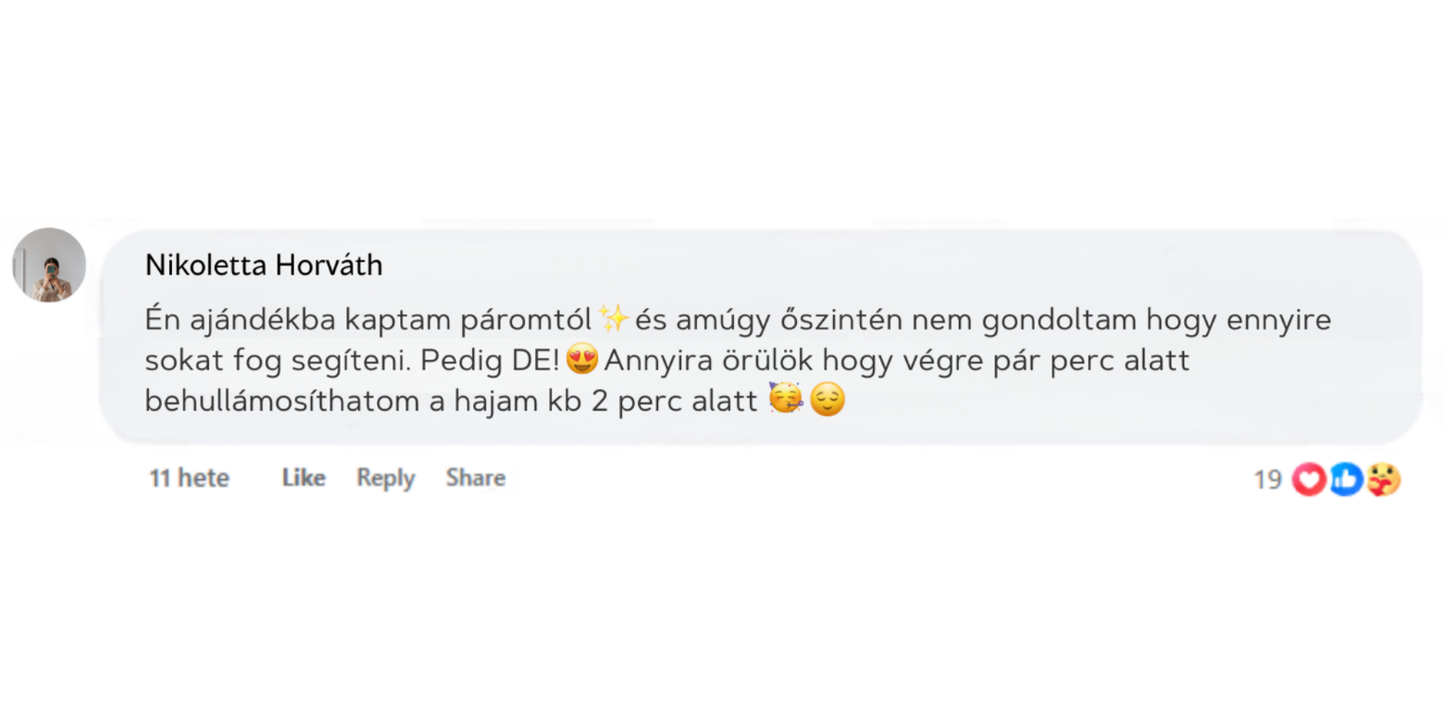Click the red heart reaction icon
1445x723 pixels.
1309,479
